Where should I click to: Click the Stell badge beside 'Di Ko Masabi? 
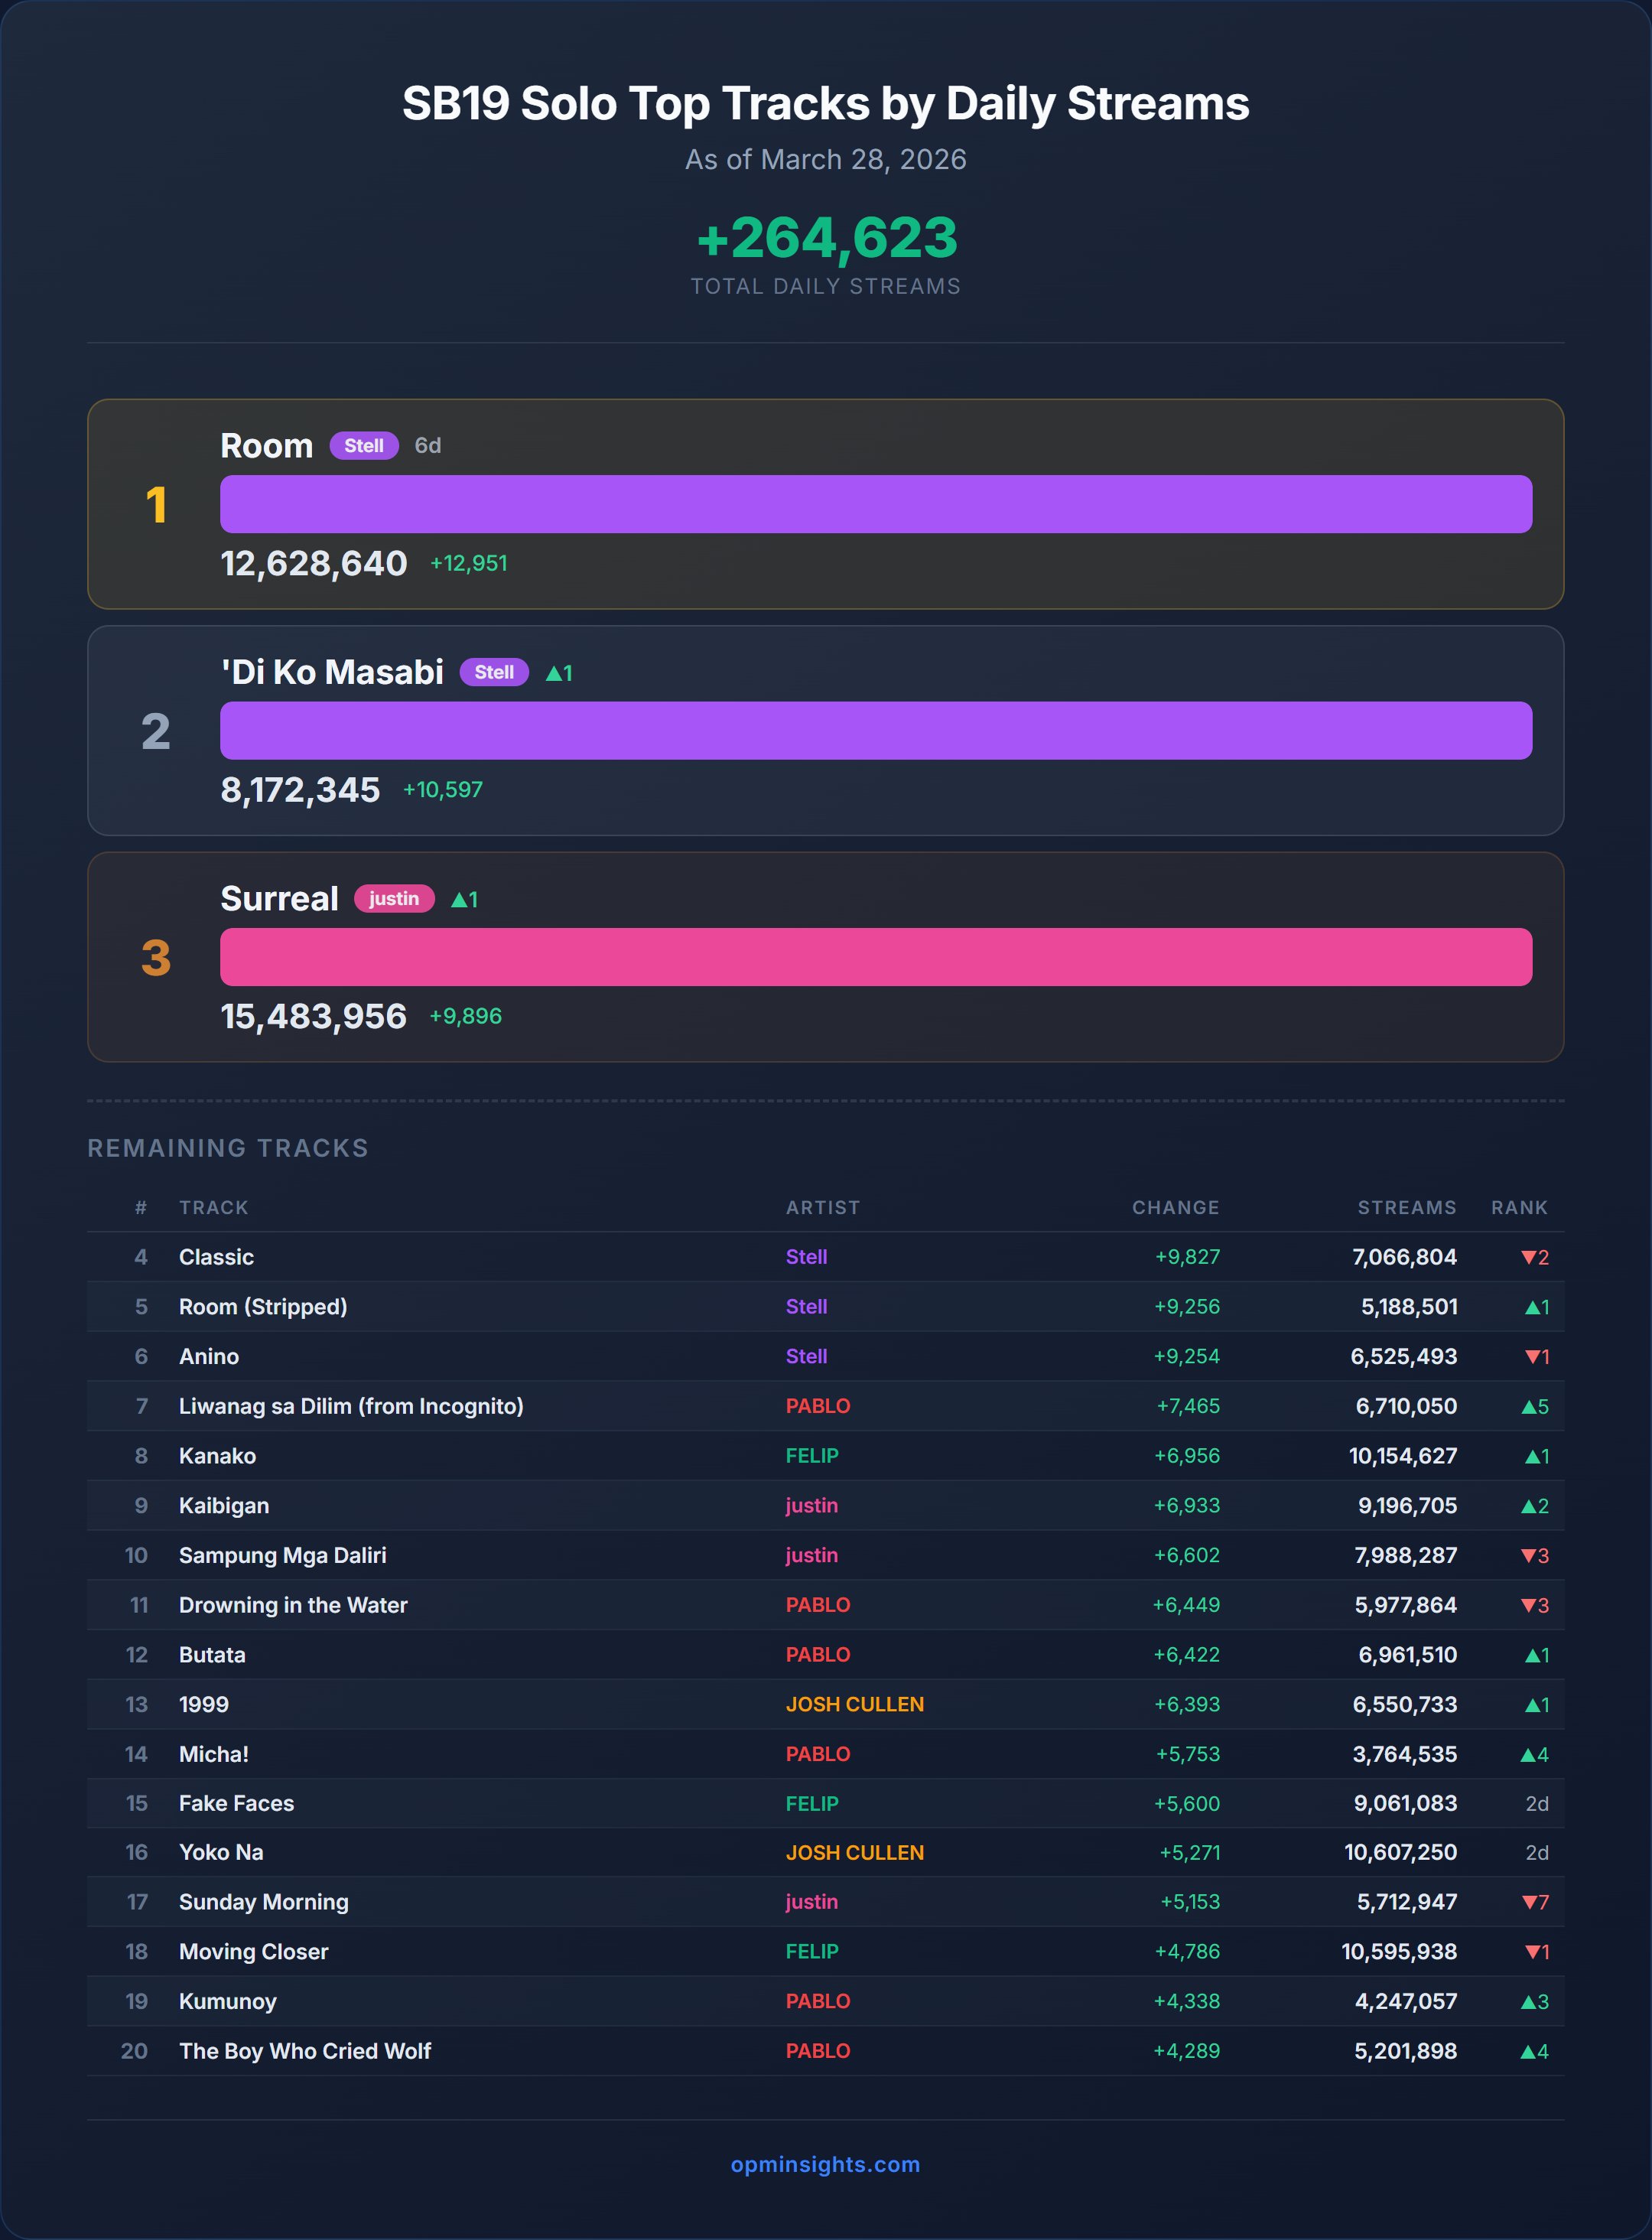pos(494,672)
